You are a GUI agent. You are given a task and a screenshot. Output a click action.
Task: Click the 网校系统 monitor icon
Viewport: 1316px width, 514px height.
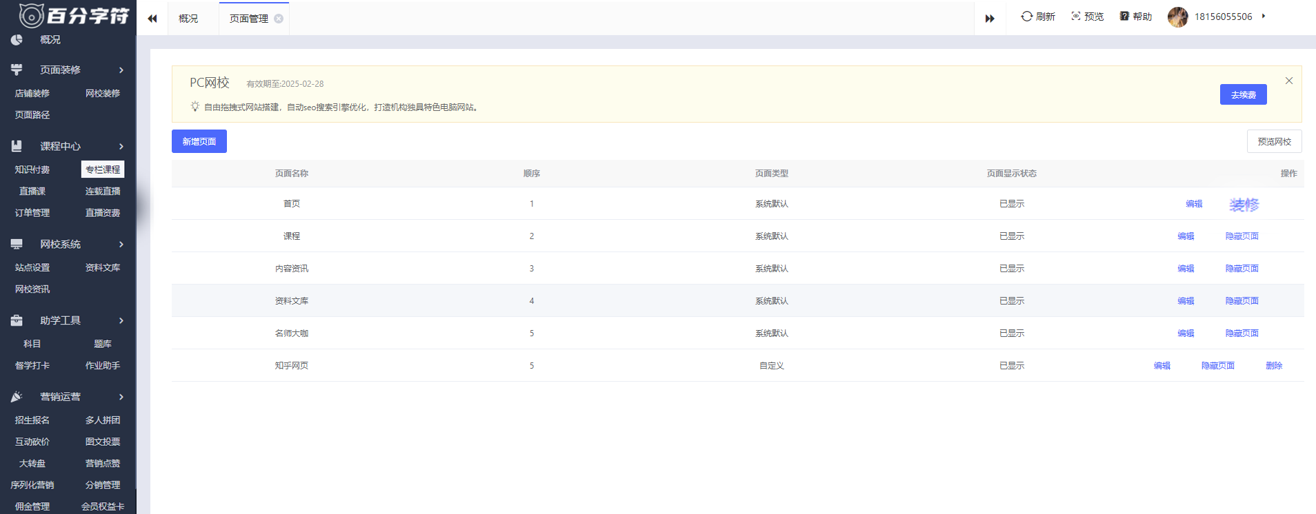point(17,244)
